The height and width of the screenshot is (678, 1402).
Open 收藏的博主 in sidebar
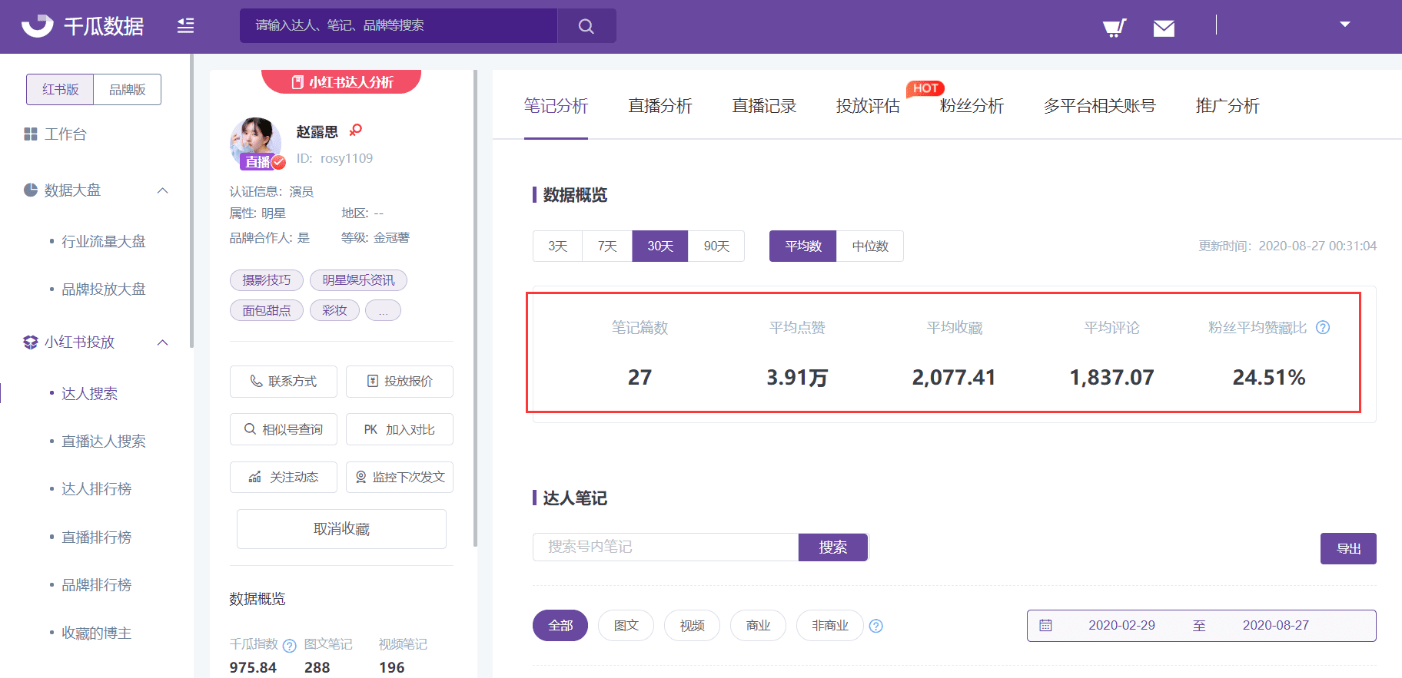[97, 633]
